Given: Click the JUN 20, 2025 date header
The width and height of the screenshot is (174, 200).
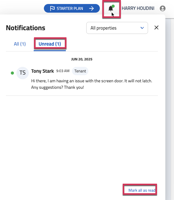Looking at the screenshot, I should tap(82, 59).
